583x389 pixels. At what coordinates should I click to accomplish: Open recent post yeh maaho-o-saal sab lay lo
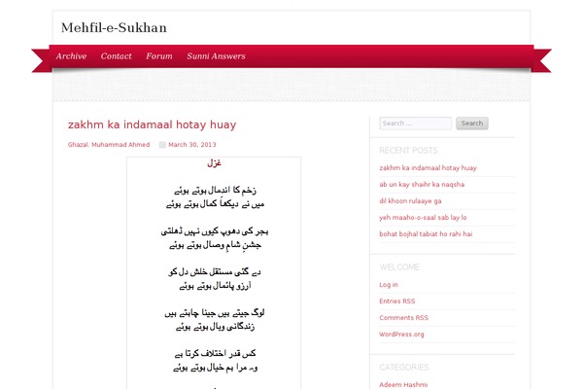tap(423, 218)
